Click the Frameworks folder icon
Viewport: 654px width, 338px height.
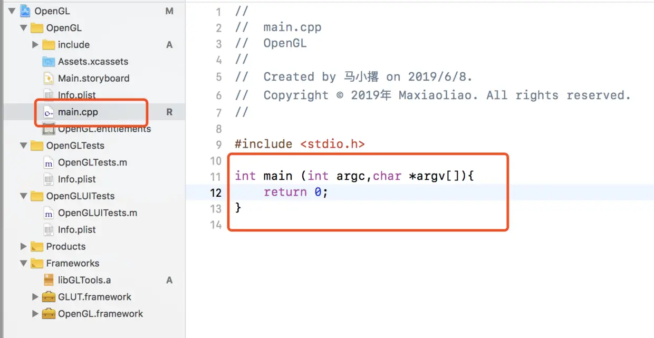[x=37, y=264]
